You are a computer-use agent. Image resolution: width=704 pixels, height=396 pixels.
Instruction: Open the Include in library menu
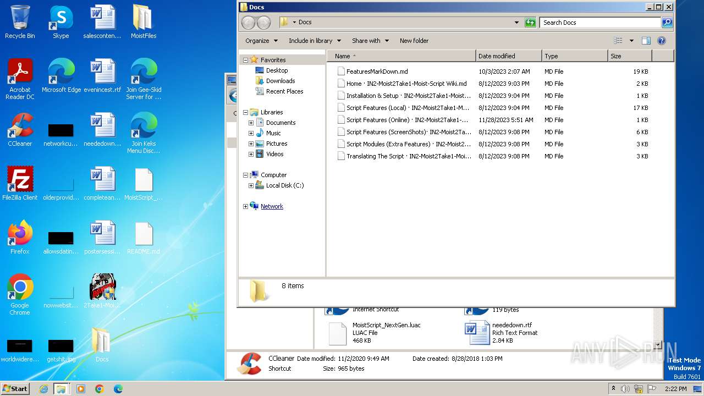pos(315,41)
